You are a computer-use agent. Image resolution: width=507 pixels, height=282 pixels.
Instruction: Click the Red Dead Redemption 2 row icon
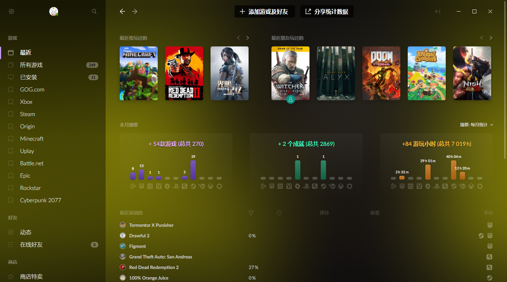pyautogui.click(x=123, y=267)
